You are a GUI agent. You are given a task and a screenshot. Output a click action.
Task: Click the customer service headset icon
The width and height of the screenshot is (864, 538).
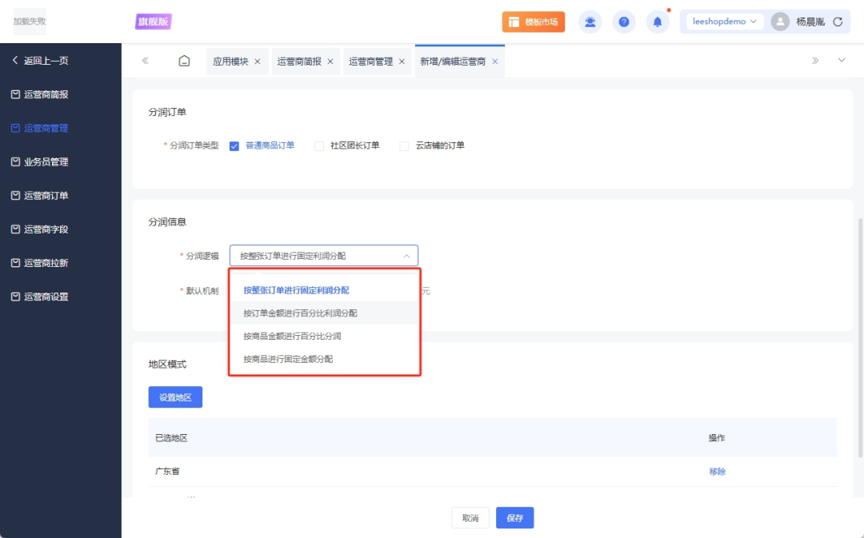[590, 22]
